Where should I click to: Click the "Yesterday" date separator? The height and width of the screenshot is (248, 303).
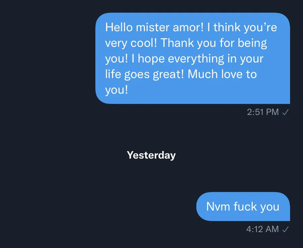coord(151,155)
